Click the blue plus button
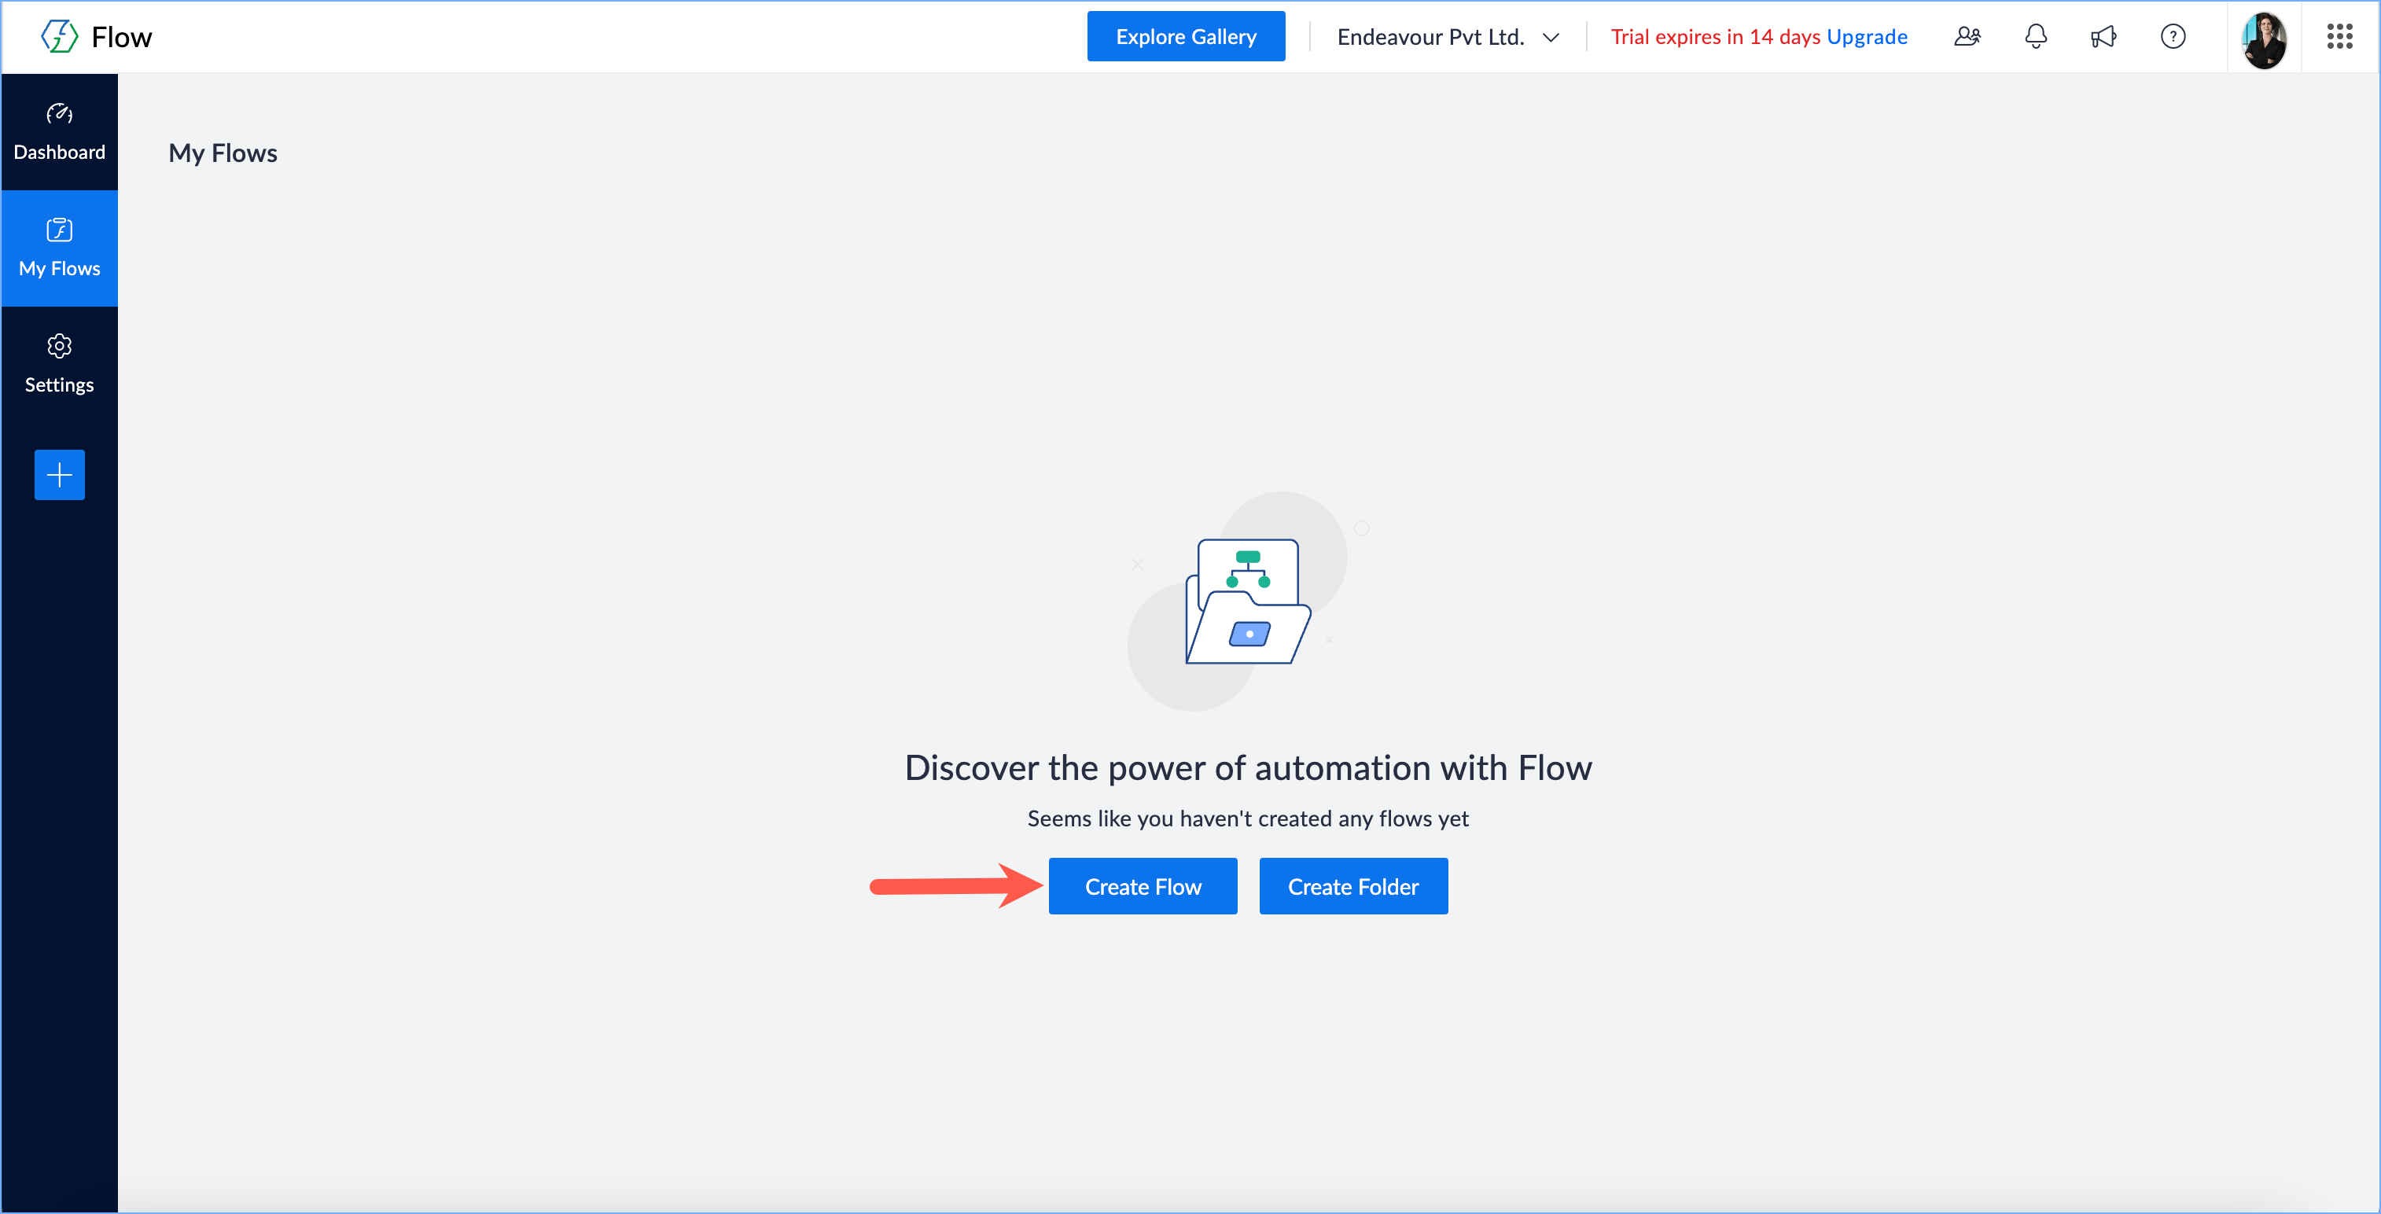 click(x=59, y=475)
